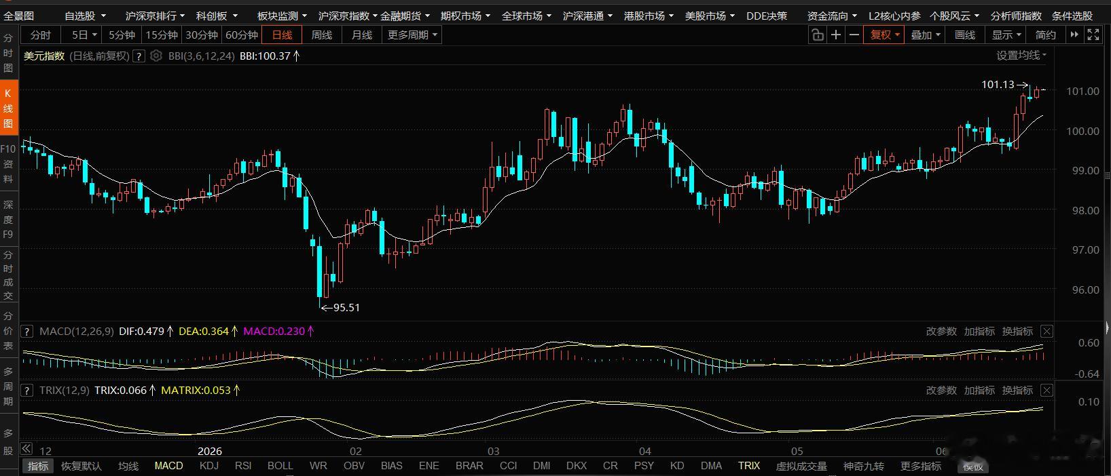
Task: Click 改参数 in the MACD panel
Action: tap(941, 332)
